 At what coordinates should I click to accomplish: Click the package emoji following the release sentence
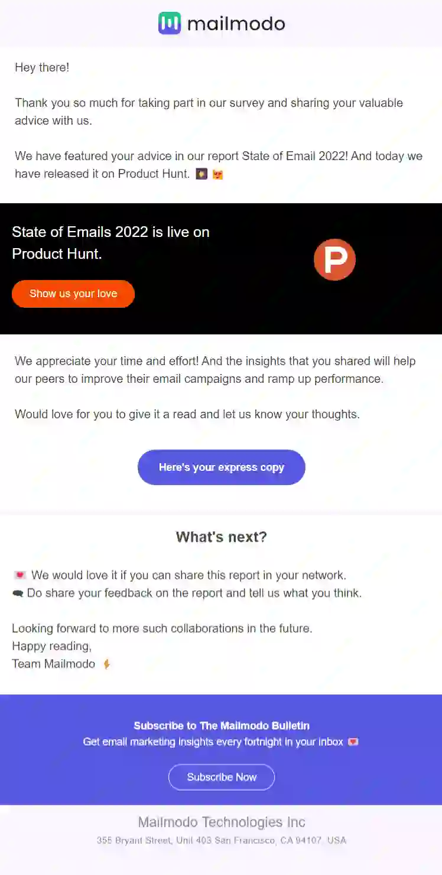click(201, 174)
